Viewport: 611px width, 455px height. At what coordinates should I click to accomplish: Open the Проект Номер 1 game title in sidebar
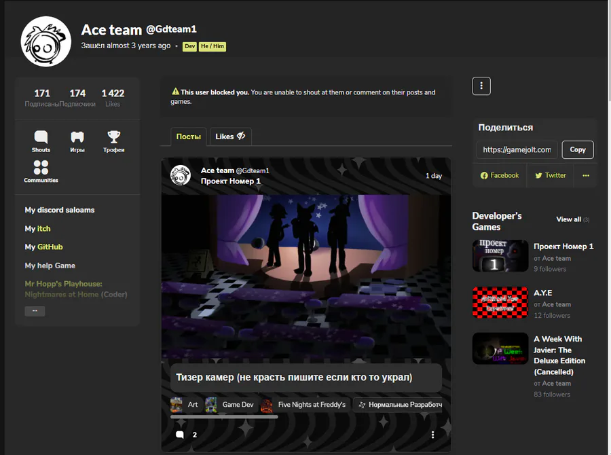coord(563,247)
